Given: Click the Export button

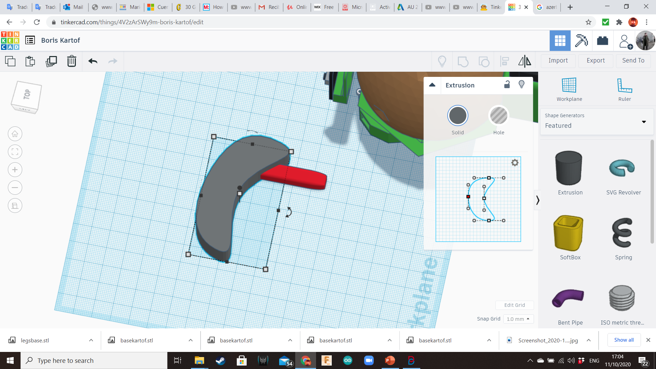Looking at the screenshot, I should 596,60.
